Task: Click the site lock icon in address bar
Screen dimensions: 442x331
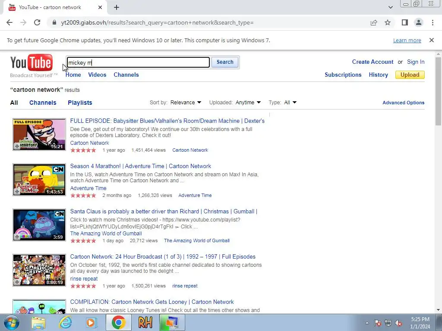Action: pyautogui.click(x=54, y=22)
